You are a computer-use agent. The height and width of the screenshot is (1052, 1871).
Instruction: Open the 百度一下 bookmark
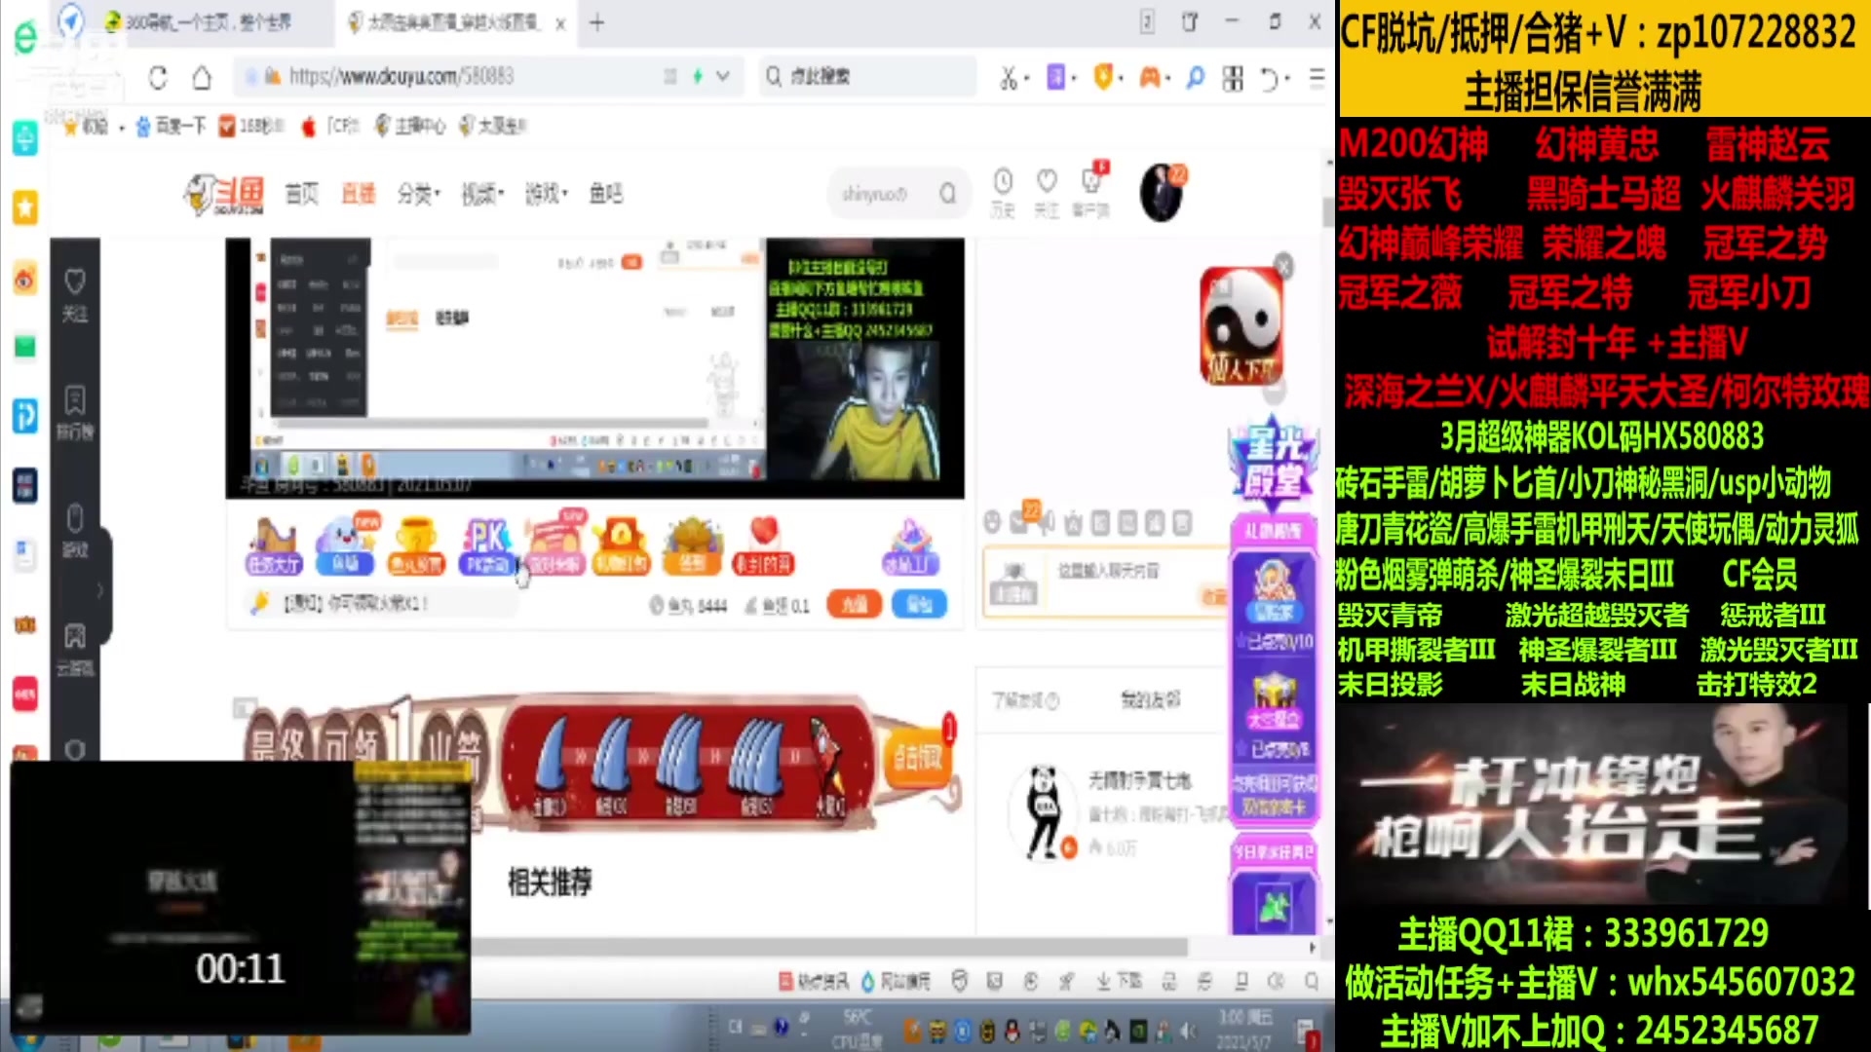(x=171, y=127)
